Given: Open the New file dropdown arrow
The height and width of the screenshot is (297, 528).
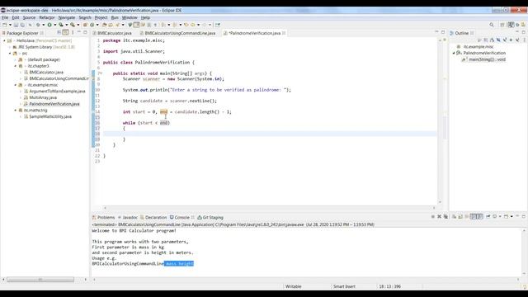Looking at the screenshot, I should click(10, 25).
